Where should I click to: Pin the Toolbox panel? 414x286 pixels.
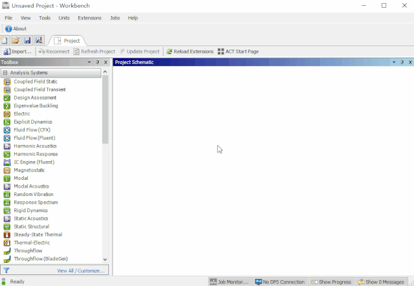click(97, 62)
